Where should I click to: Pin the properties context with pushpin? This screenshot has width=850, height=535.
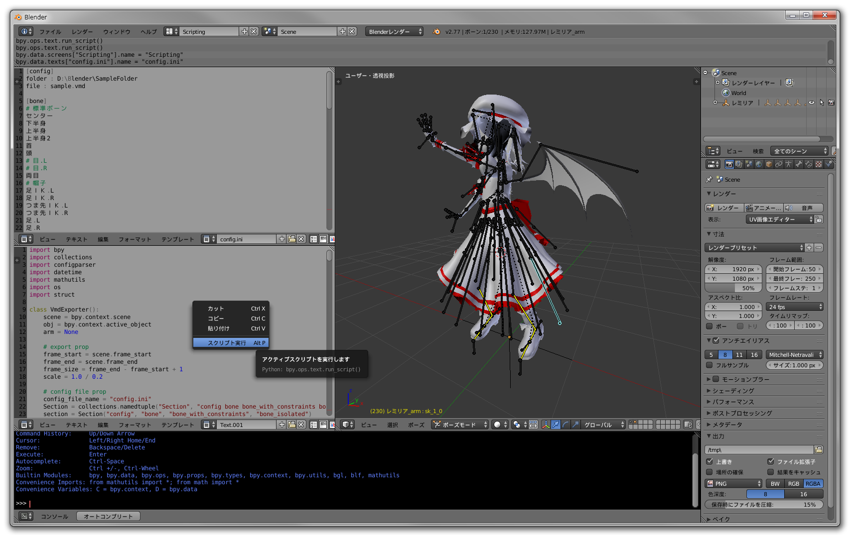[709, 180]
